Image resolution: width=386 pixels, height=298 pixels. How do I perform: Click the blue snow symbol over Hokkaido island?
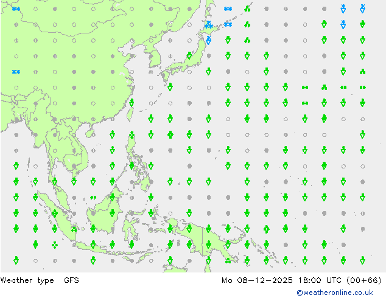click(x=209, y=24)
